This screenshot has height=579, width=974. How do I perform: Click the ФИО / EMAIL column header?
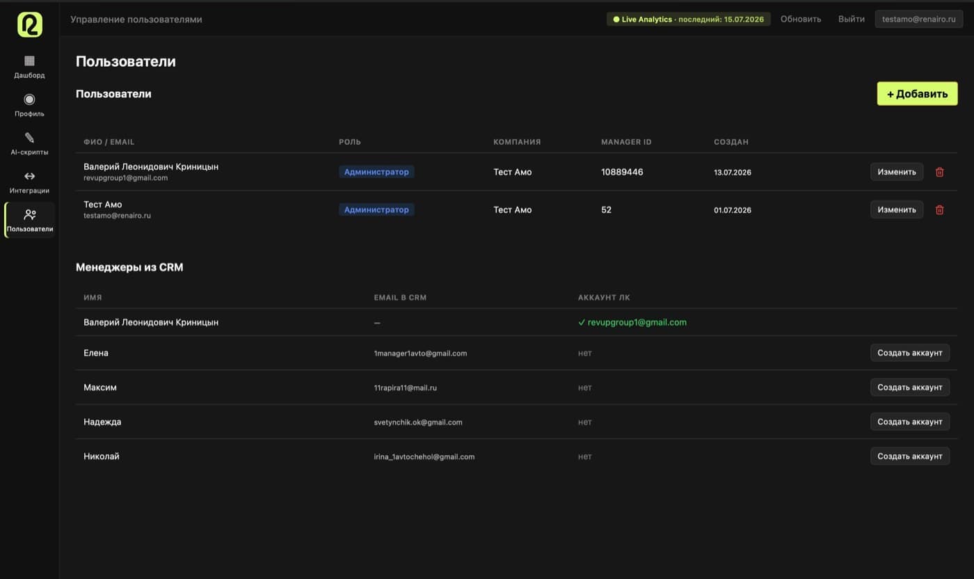tap(109, 142)
